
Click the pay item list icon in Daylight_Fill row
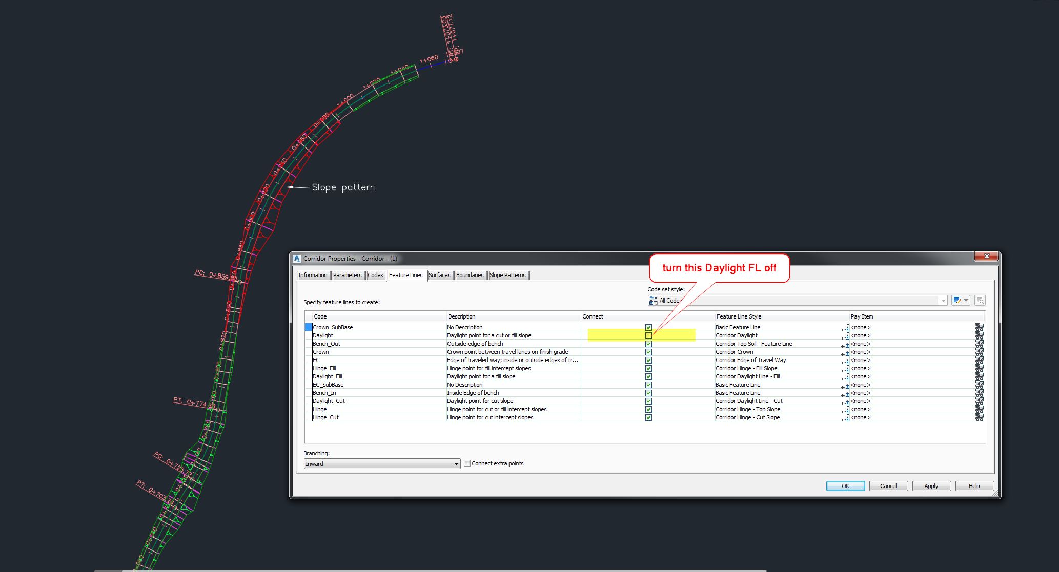click(x=980, y=376)
